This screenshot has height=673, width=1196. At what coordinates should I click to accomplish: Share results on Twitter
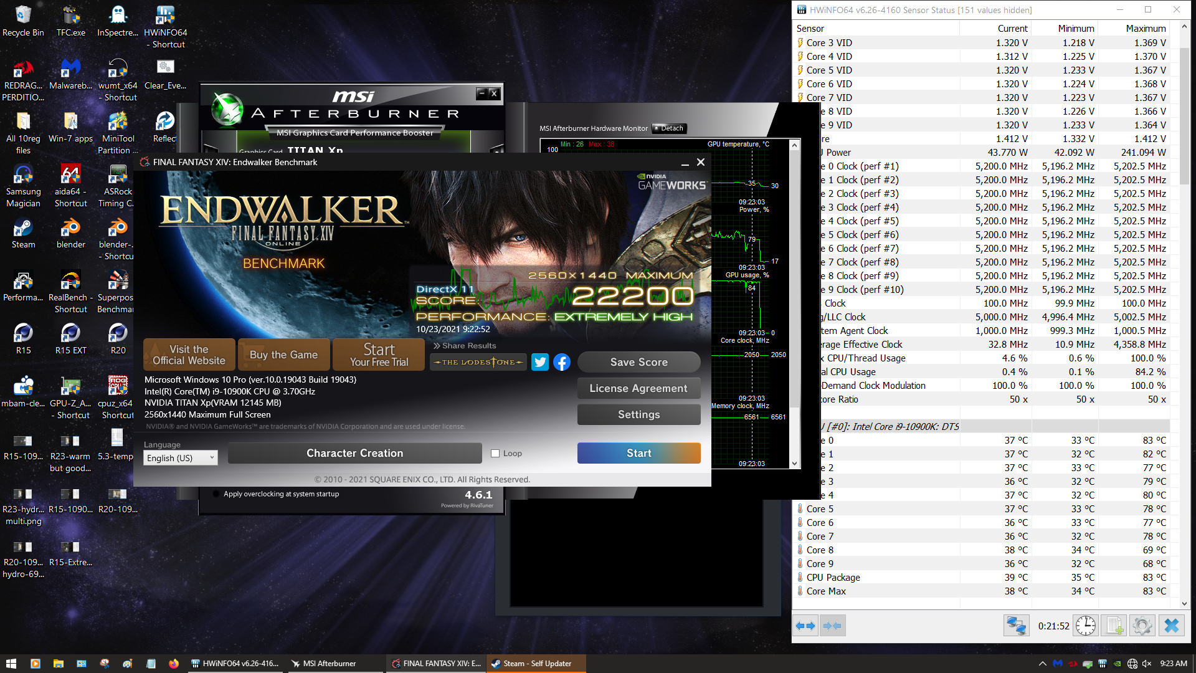click(x=540, y=362)
